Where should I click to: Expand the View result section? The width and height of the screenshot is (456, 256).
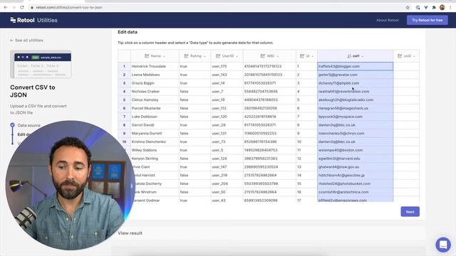pos(130,233)
